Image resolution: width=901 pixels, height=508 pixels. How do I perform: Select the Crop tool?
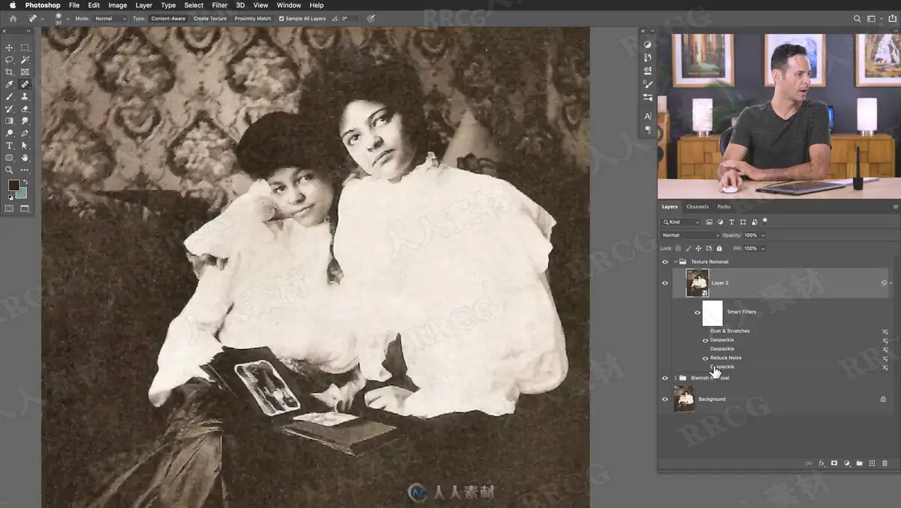(x=10, y=72)
